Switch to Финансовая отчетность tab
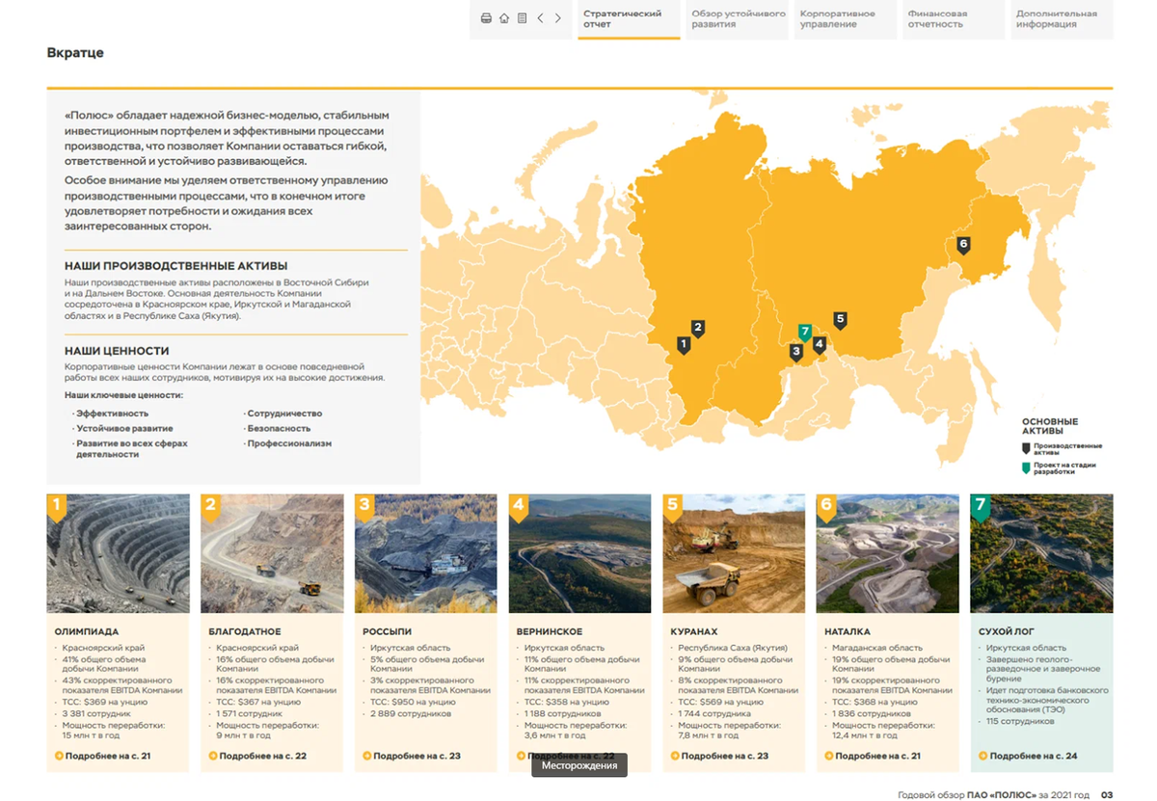 tap(954, 19)
